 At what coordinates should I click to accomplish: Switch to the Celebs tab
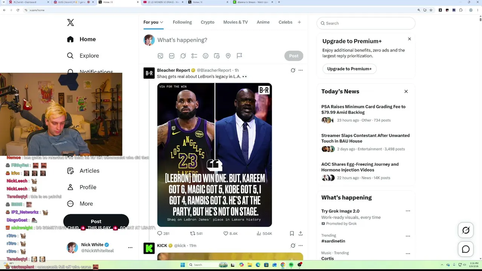pos(285,22)
